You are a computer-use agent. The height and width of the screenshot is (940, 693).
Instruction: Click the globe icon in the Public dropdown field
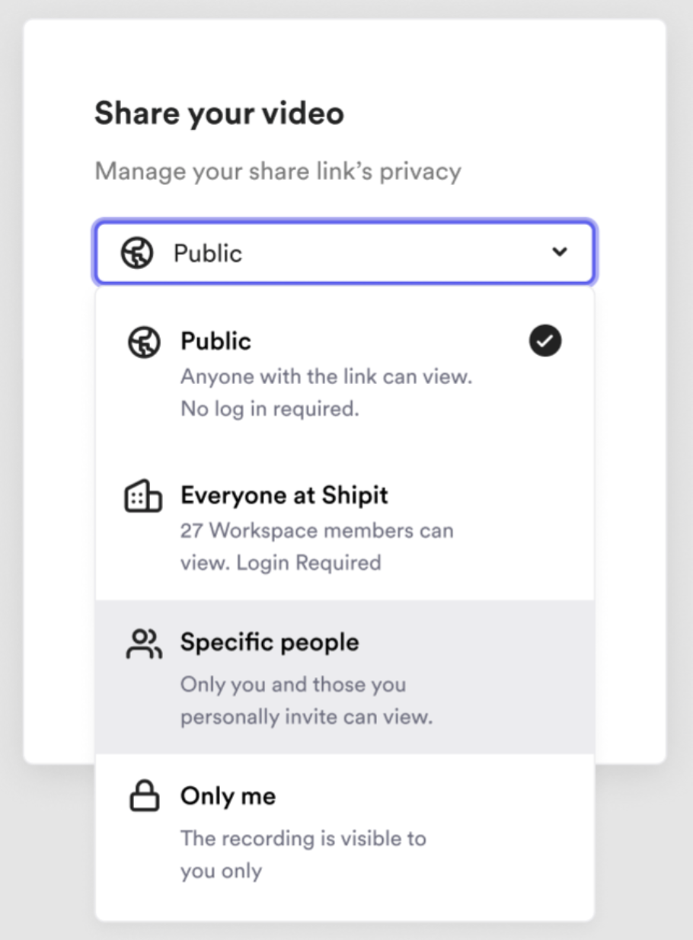tap(137, 252)
